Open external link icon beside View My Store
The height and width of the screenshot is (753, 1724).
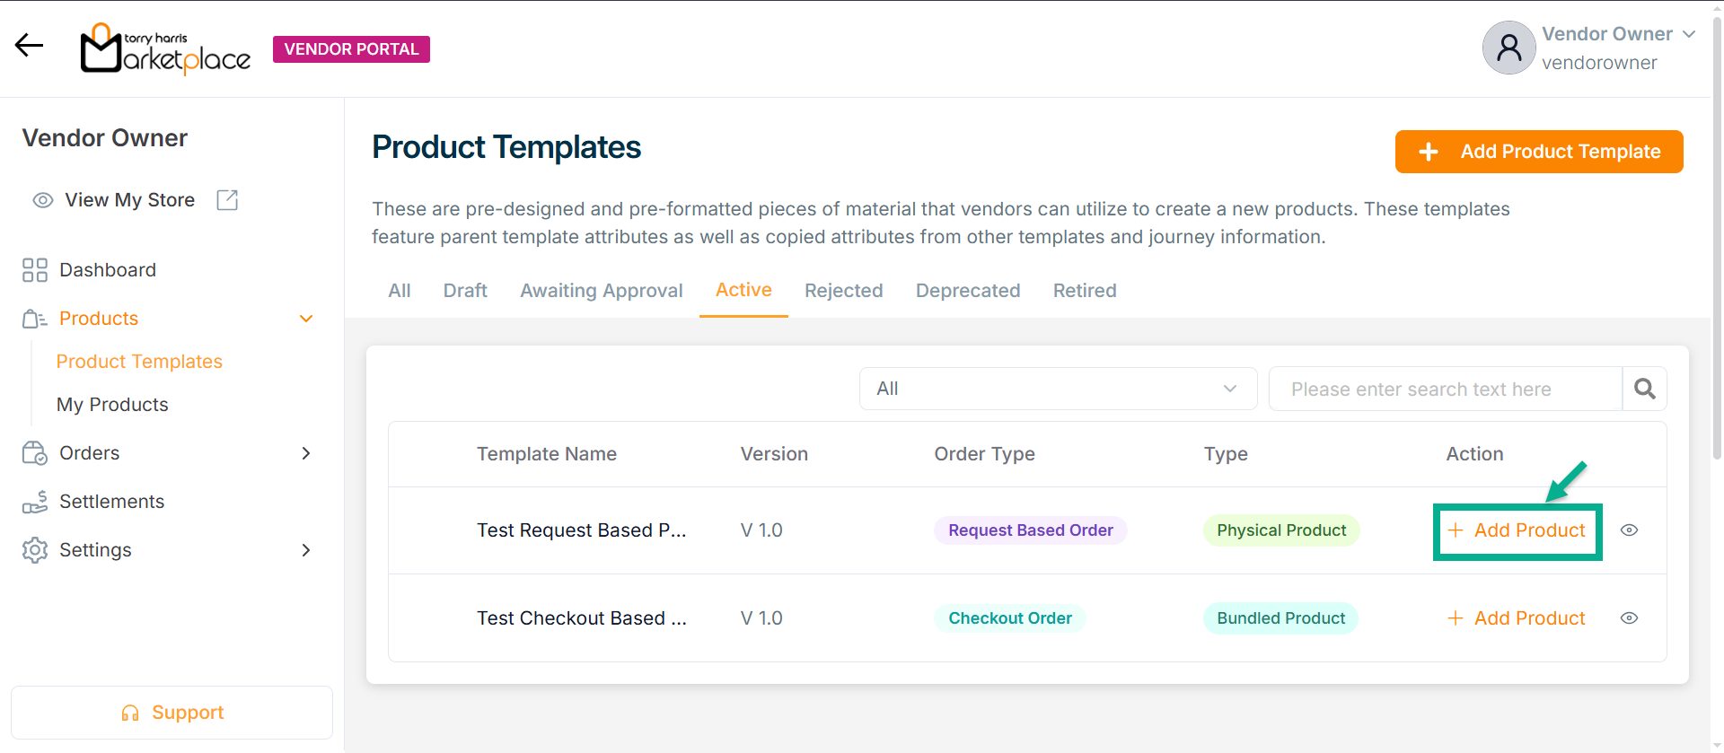(x=227, y=200)
